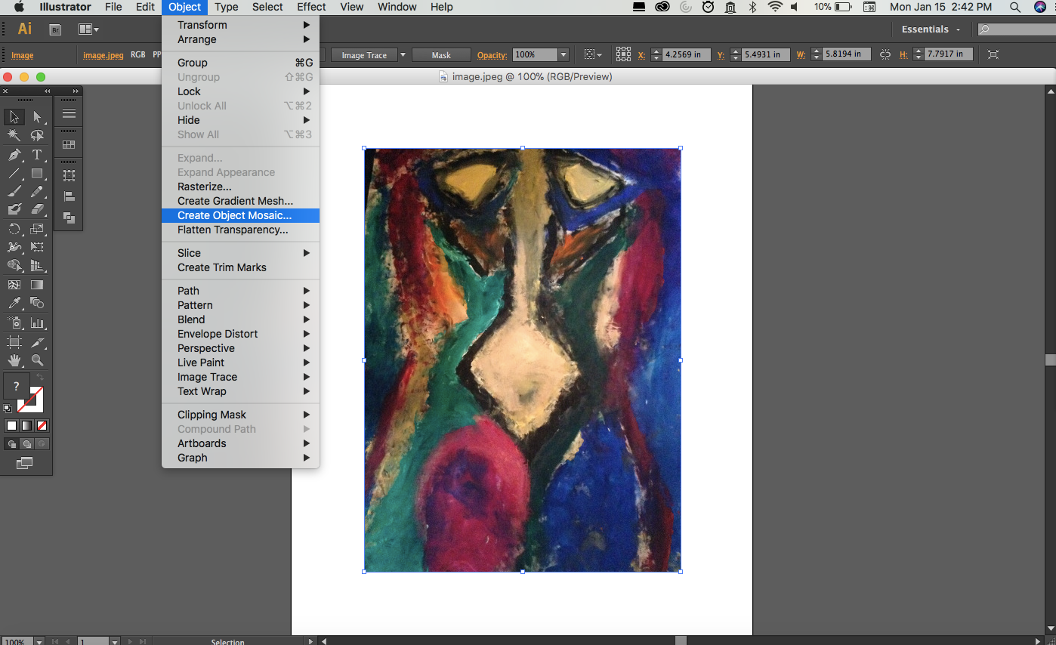Screen dimensions: 1056x645
Task: Click the X position label link
Action: pyautogui.click(x=642, y=55)
